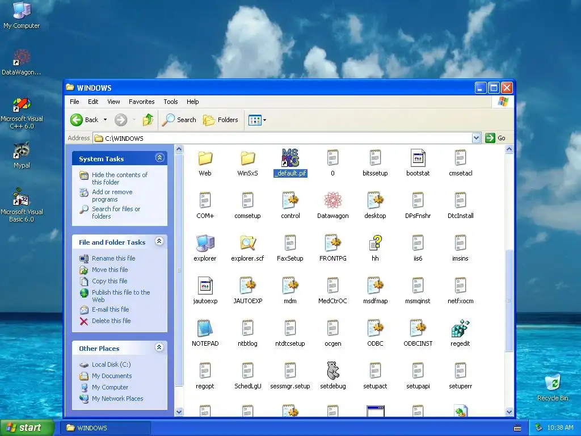The width and height of the screenshot is (581, 436).
Task: Click Copy this file link
Action: (110, 281)
